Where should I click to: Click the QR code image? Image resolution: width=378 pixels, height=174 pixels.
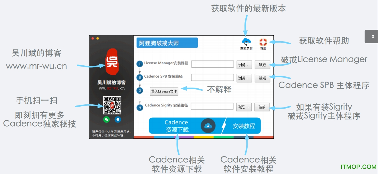click(x=112, y=105)
